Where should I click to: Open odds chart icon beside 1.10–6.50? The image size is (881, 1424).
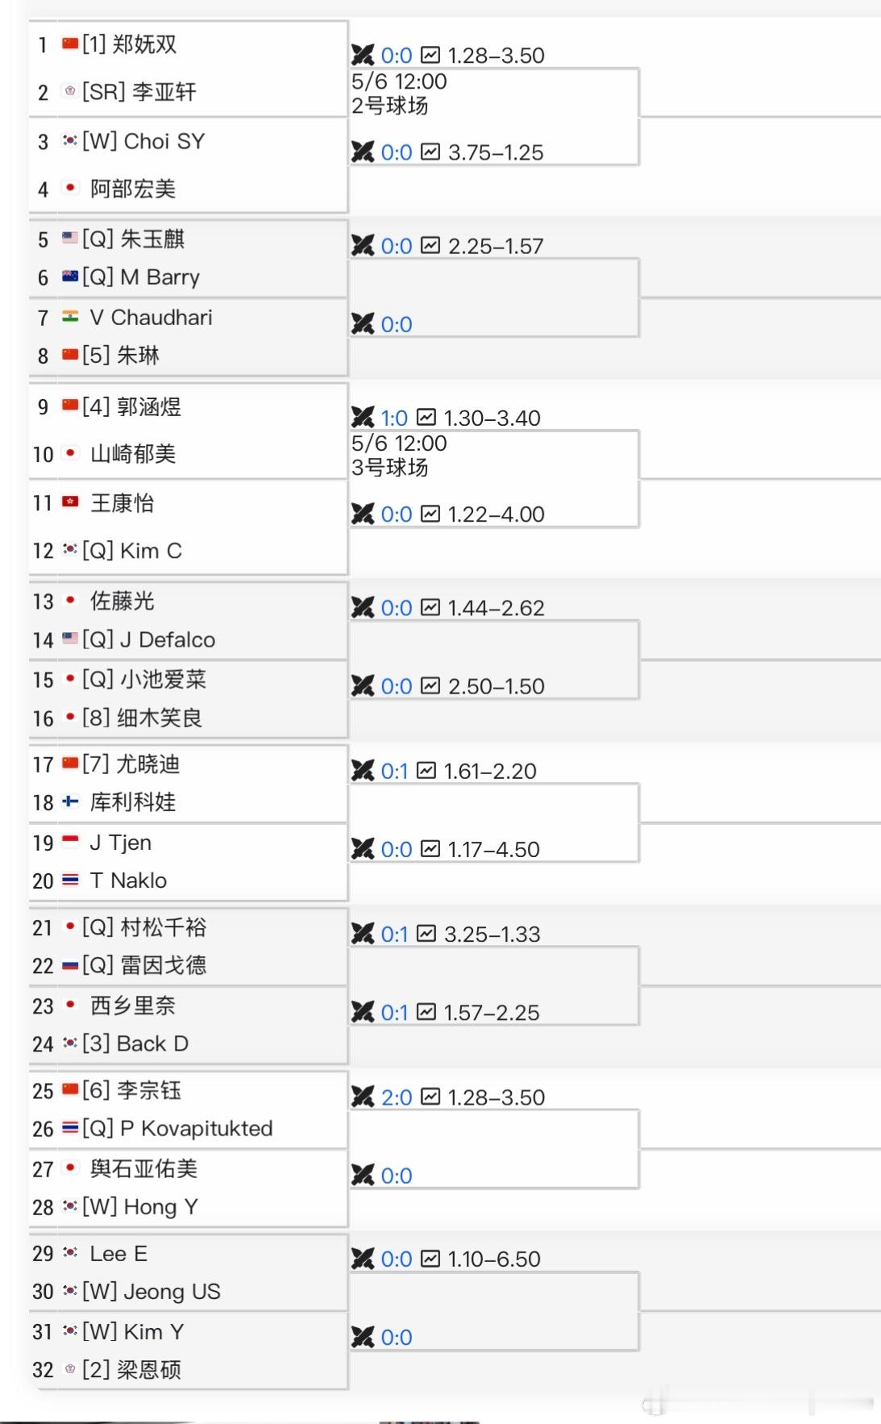tap(430, 1258)
